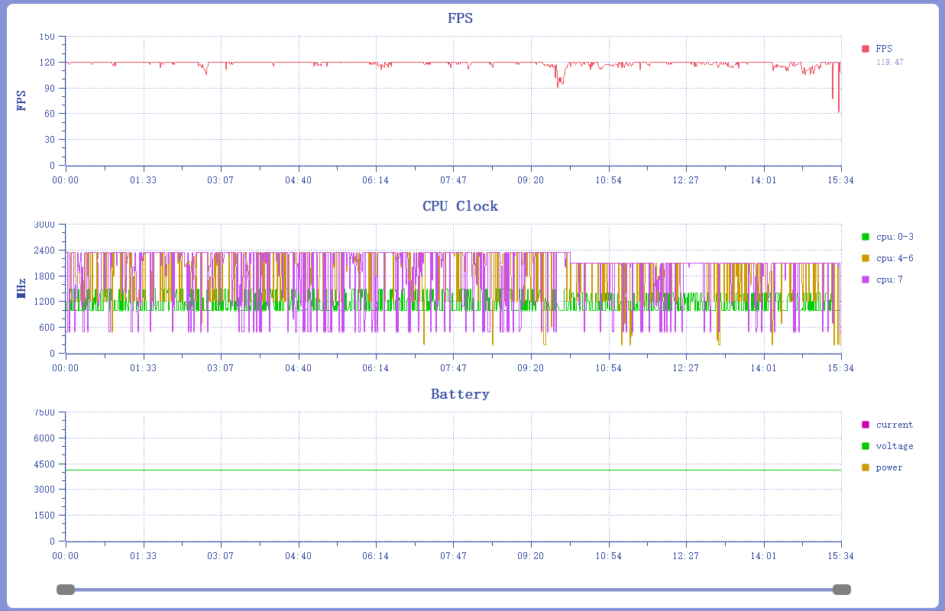Toggle the purple cpu:7 legend swatch

(866, 280)
